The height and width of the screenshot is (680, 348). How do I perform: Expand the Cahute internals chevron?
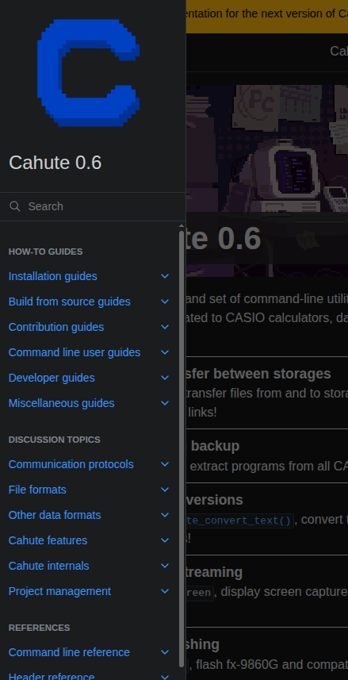[x=165, y=566]
